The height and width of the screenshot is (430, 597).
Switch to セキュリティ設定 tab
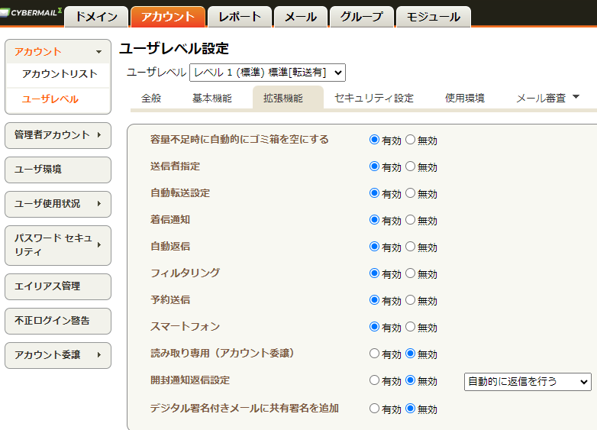pos(374,99)
